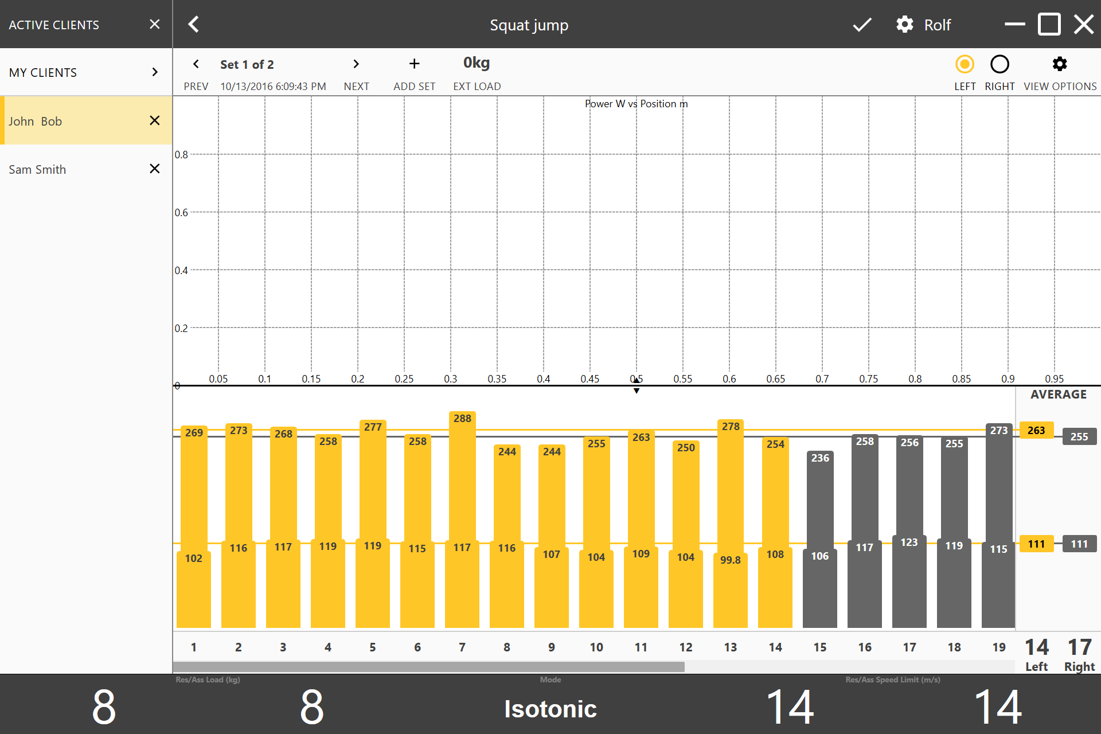Click the ACTIVE CLIENTS header text
1101x734 pixels.
(x=54, y=25)
